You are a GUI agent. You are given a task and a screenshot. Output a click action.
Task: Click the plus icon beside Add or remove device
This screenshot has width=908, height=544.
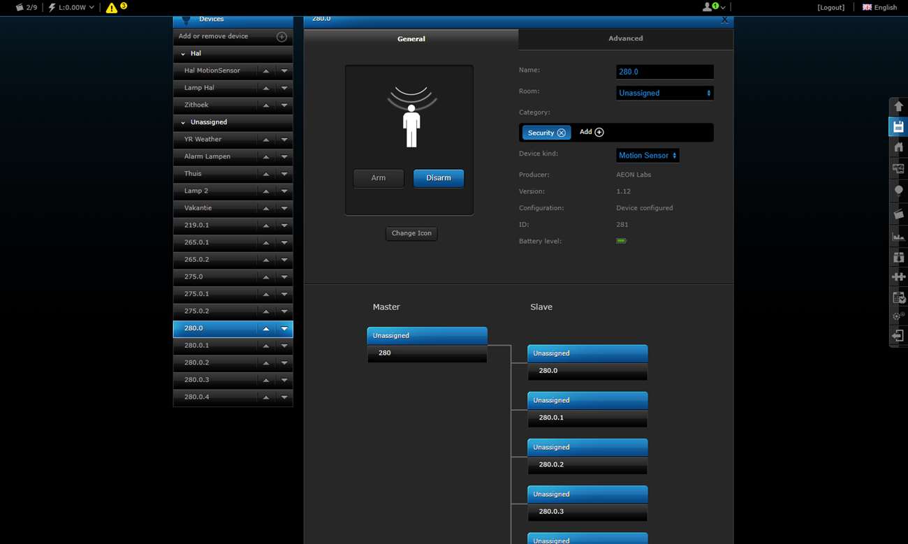281,36
